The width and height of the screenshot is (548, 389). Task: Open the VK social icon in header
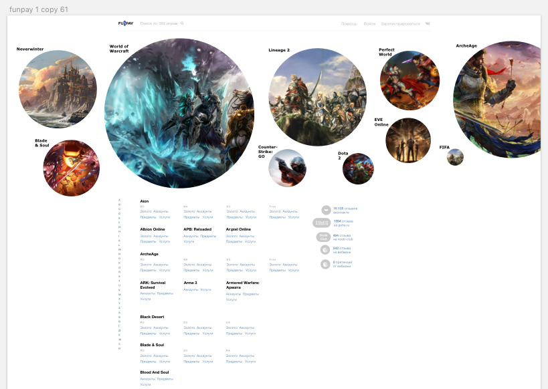tap(428, 23)
